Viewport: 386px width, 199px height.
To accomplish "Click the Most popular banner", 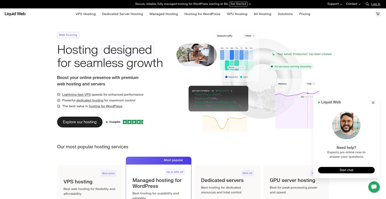I will pyautogui.click(x=159, y=160).
